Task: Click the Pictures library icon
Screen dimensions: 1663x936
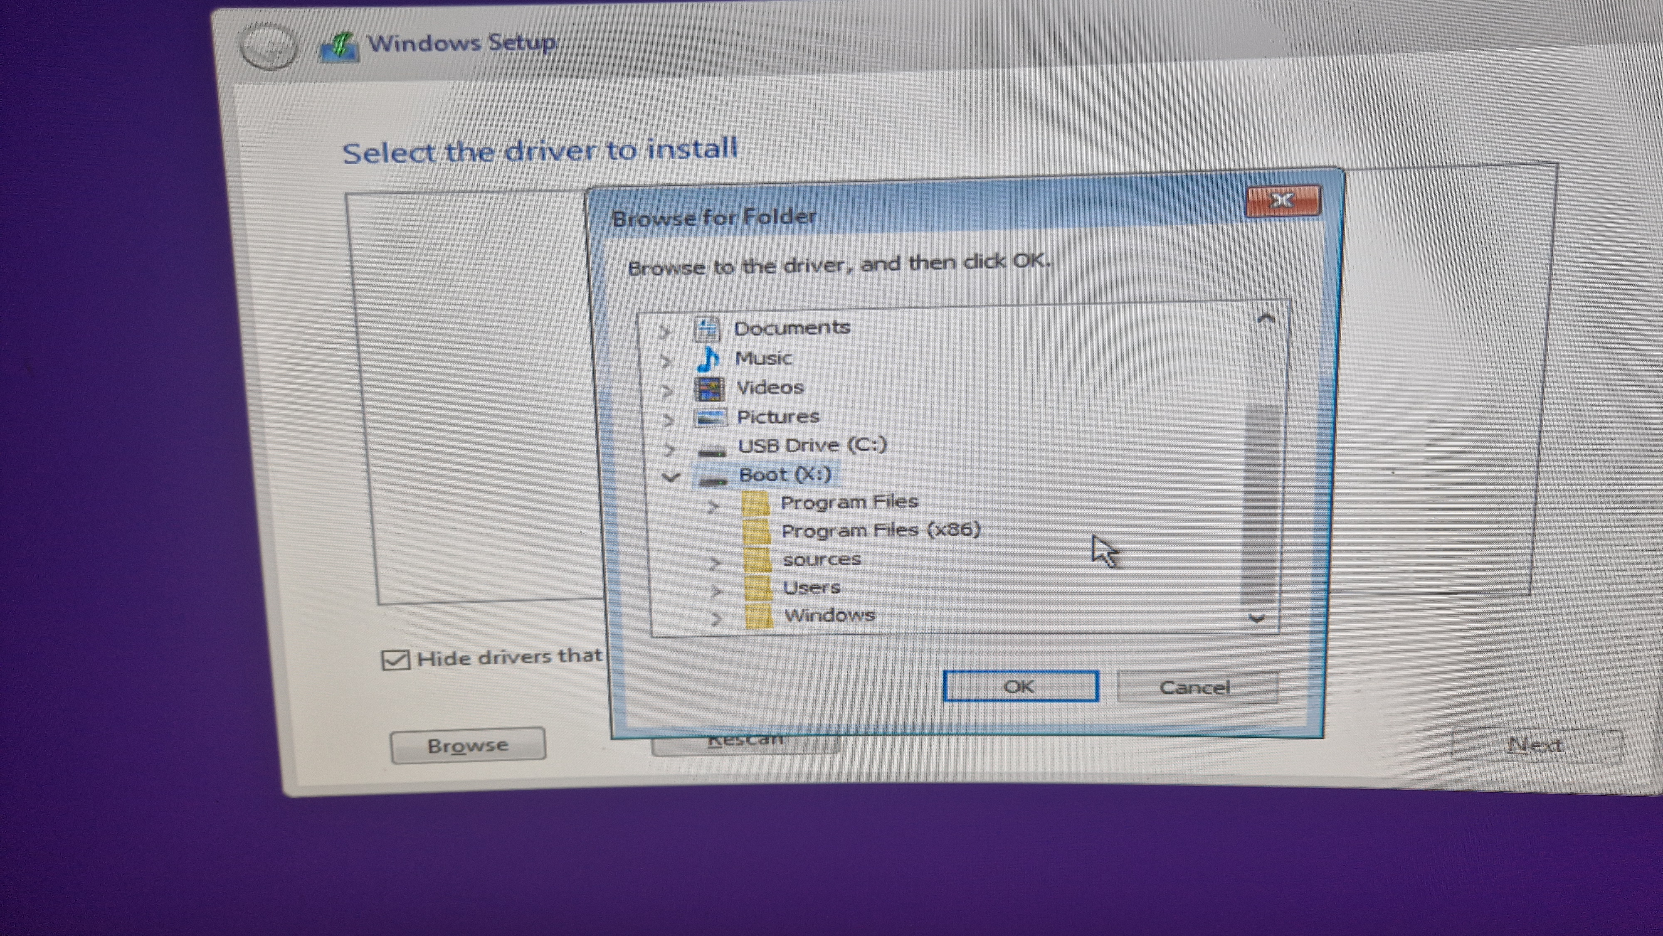Action: pyautogui.click(x=710, y=418)
